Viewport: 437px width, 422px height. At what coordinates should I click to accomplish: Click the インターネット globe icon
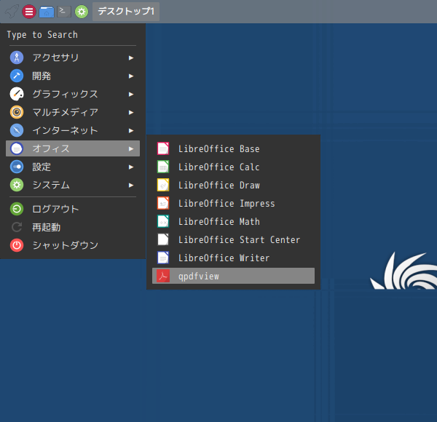[17, 130]
